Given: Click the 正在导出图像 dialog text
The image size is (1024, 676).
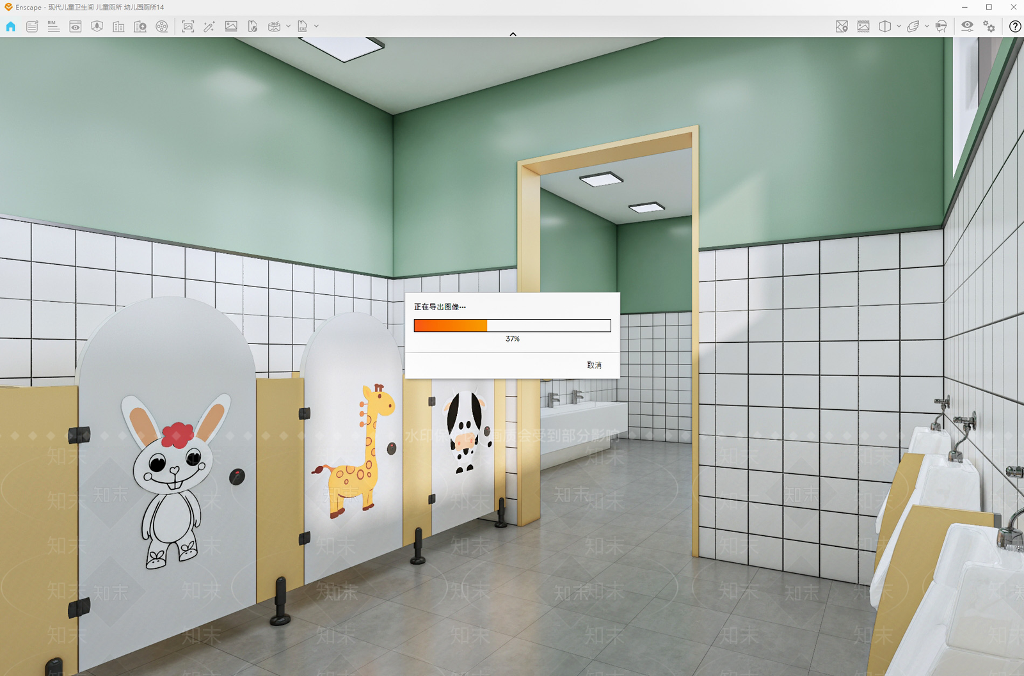Looking at the screenshot, I should pos(440,307).
